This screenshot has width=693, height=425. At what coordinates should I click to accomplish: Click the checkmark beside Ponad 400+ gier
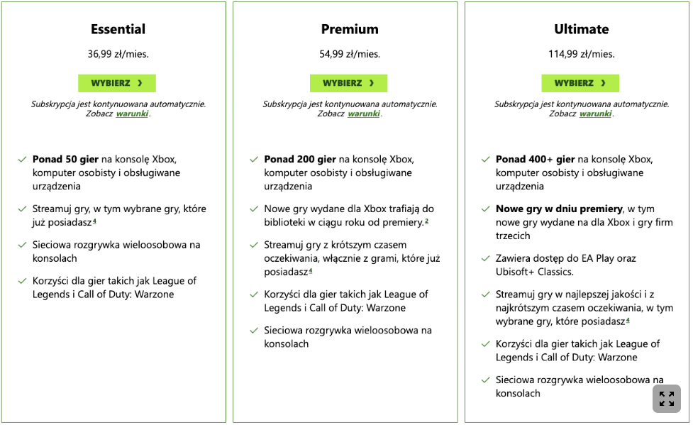point(486,160)
